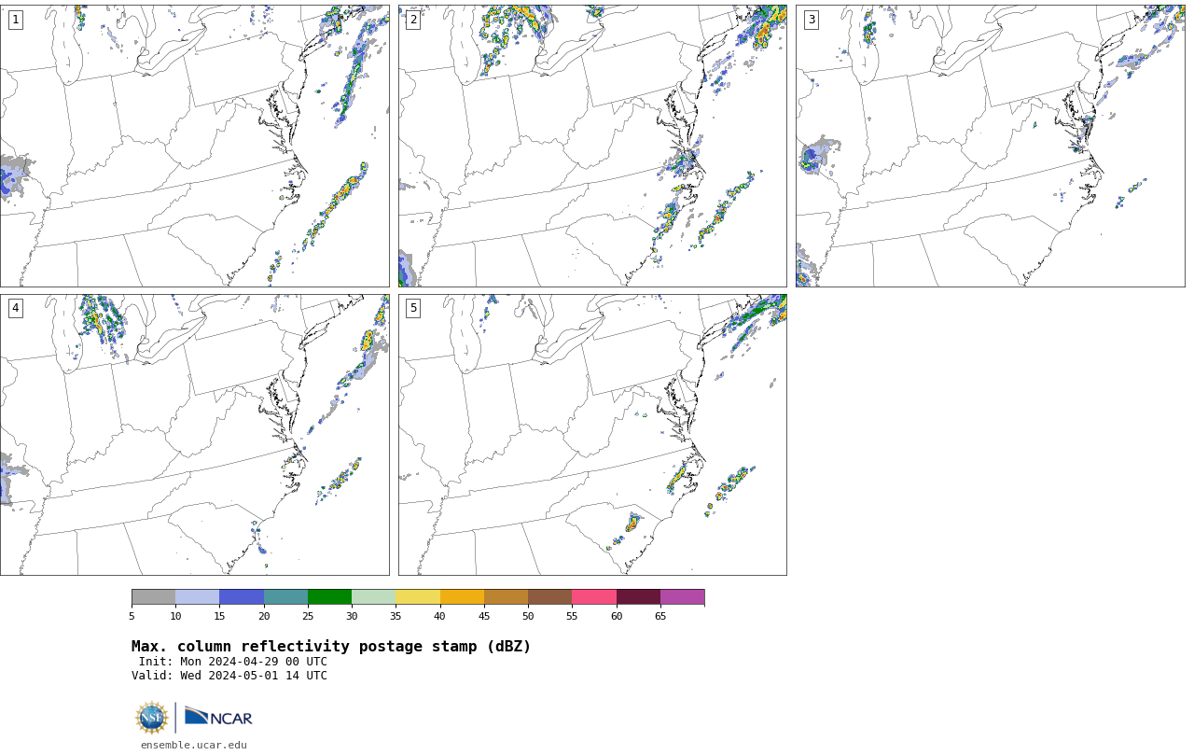Click the orange 40-45 dBZ swatch
This screenshot has height=755, width=1194.
[462, 597]
